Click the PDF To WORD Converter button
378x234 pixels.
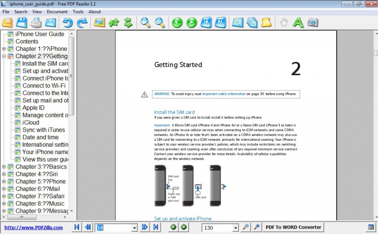point(293,227)
